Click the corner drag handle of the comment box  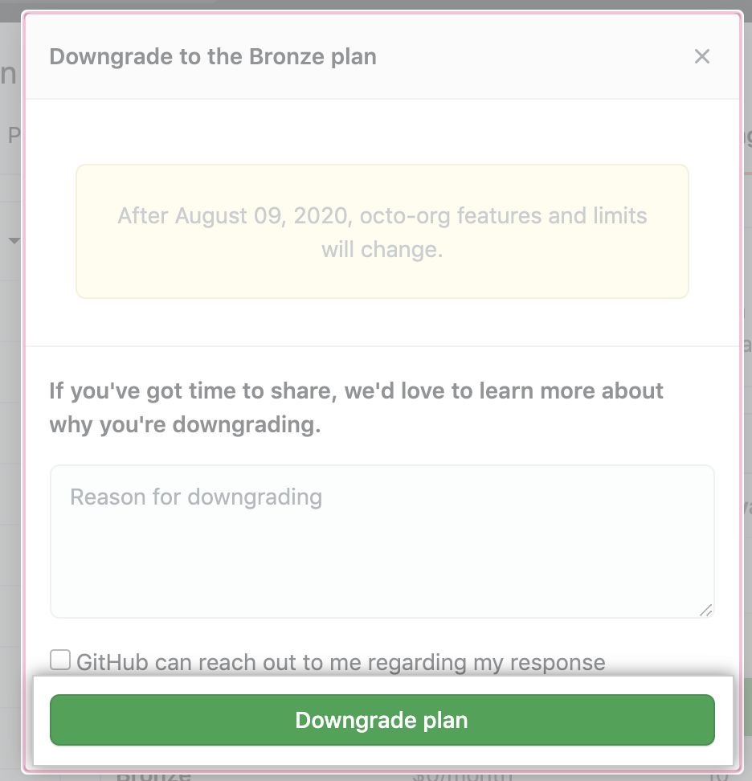[708, 611]
